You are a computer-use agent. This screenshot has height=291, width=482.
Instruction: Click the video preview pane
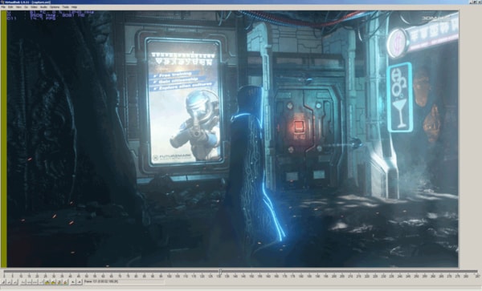pyautogui.click(x=232, y=139)
